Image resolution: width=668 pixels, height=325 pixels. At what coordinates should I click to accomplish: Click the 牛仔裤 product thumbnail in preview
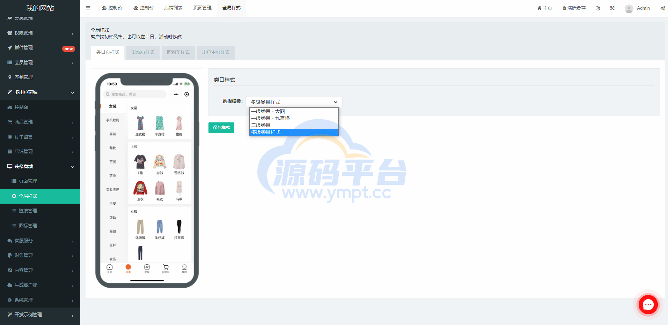tap(160, 227)
